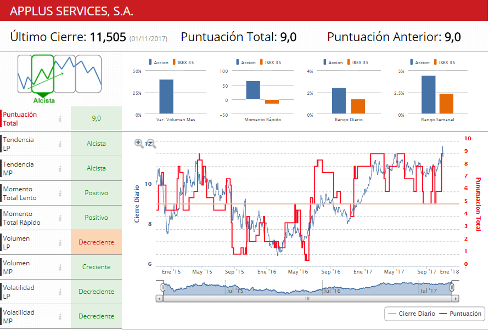Screen dimensions: 489x330
Task: Click info icon beside Volumen LP
Action: coord(61,243)
